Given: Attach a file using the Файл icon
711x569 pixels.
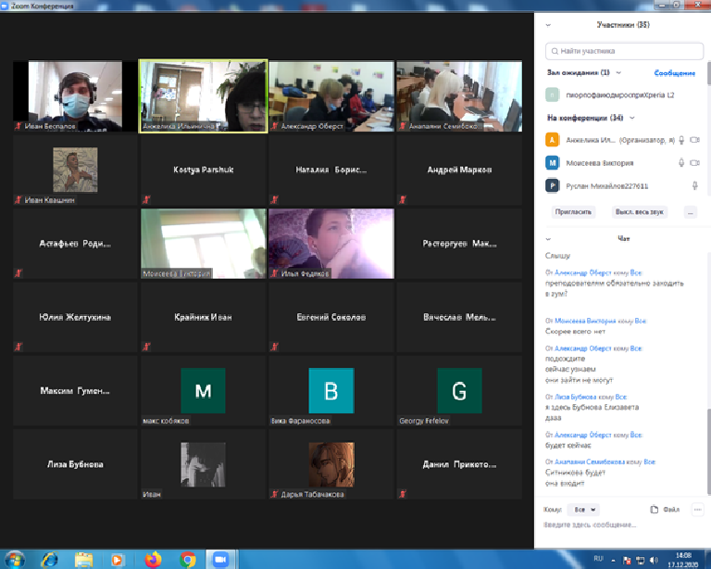Looking at the screenshot, I should pos(666,509).
